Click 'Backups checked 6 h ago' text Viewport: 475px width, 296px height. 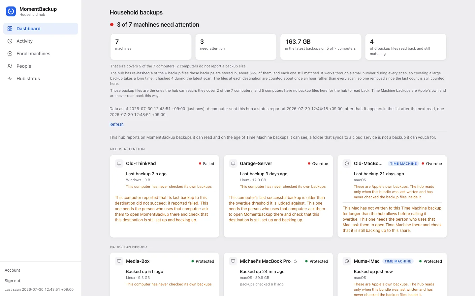[x=262, y=284]
